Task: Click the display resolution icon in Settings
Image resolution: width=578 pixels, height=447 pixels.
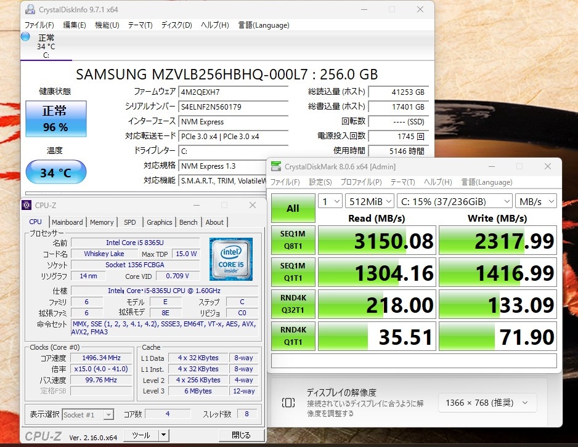Action: point(288,403)
